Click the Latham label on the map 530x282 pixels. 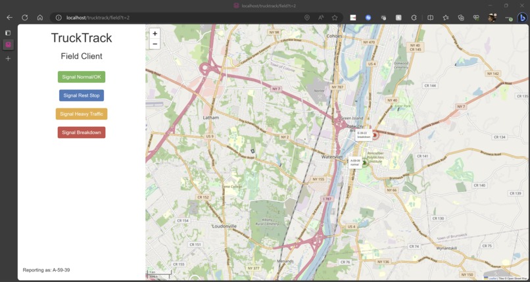pyautogui.click(x=211, y=118)
